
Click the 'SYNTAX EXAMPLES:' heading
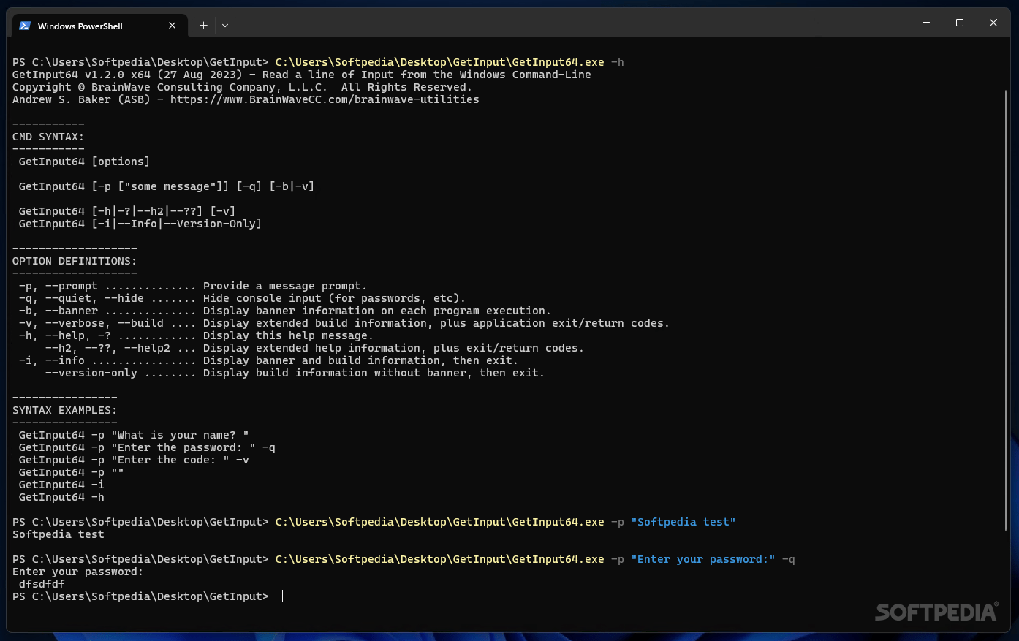point(64,410)
